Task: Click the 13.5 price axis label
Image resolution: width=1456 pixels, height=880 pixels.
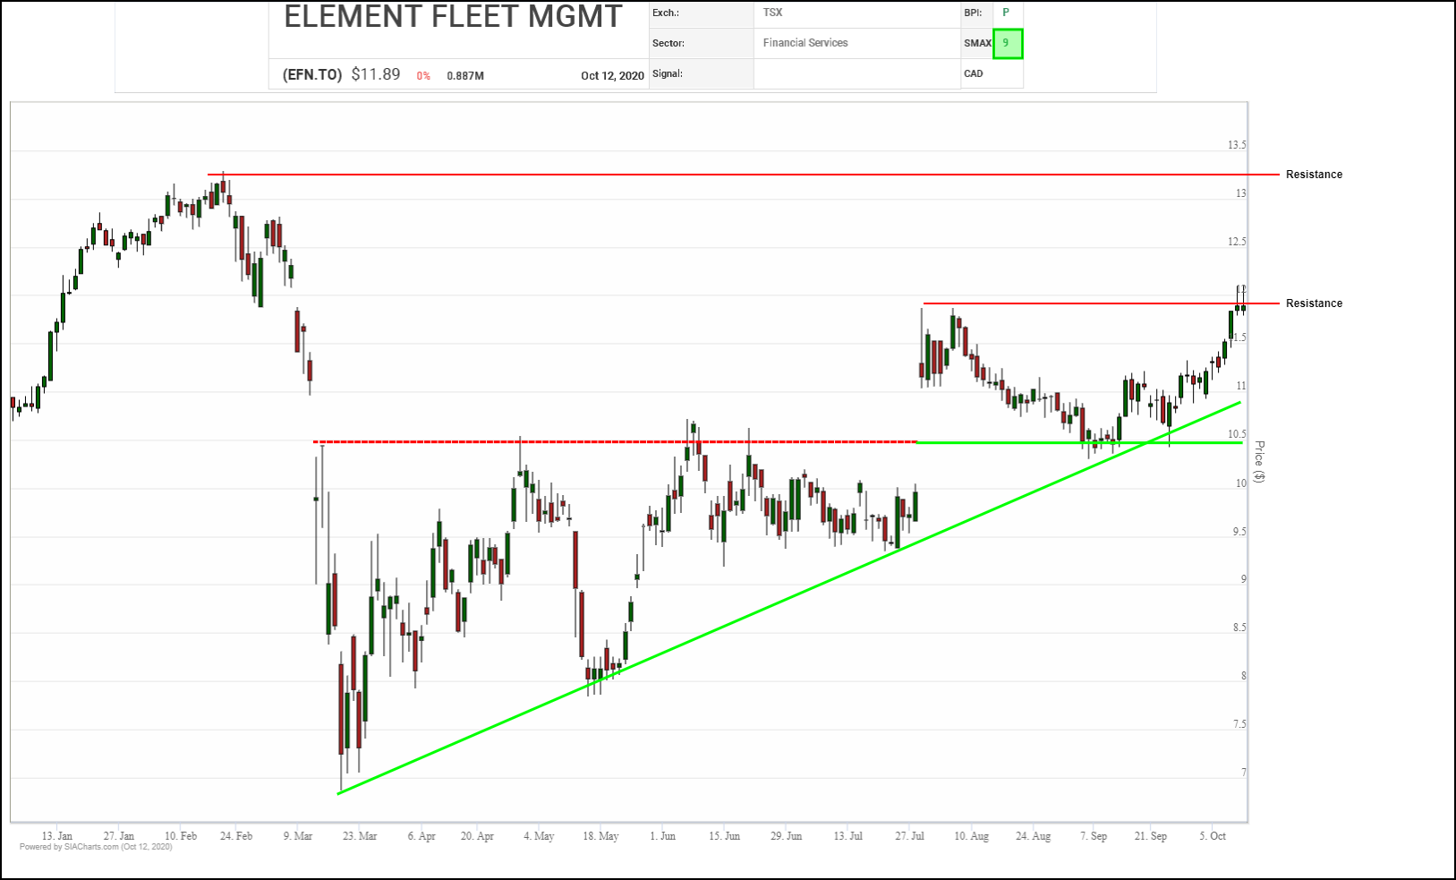Action: pyautogui.click(x=1236, y=145)
